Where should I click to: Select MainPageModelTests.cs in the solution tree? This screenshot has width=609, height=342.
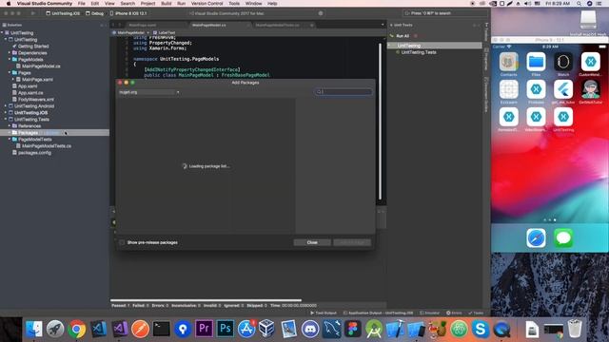(47, 146)
